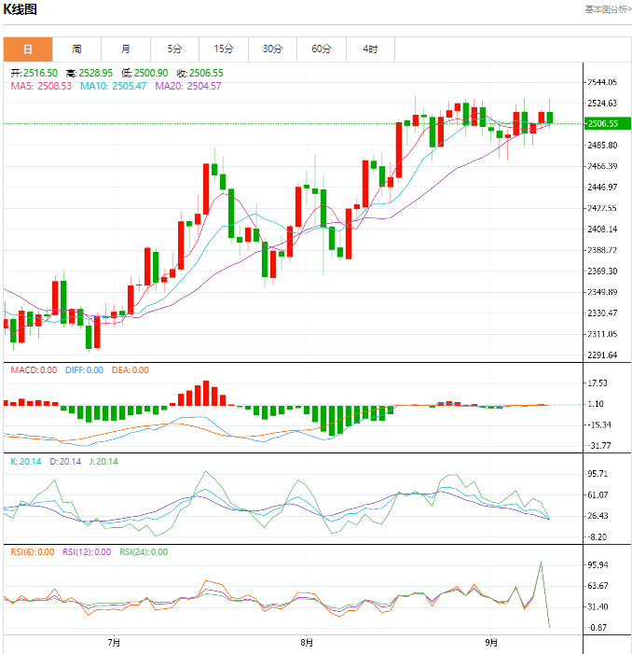
Task: Open the 60分 interval tab
Action: (322, 49)
